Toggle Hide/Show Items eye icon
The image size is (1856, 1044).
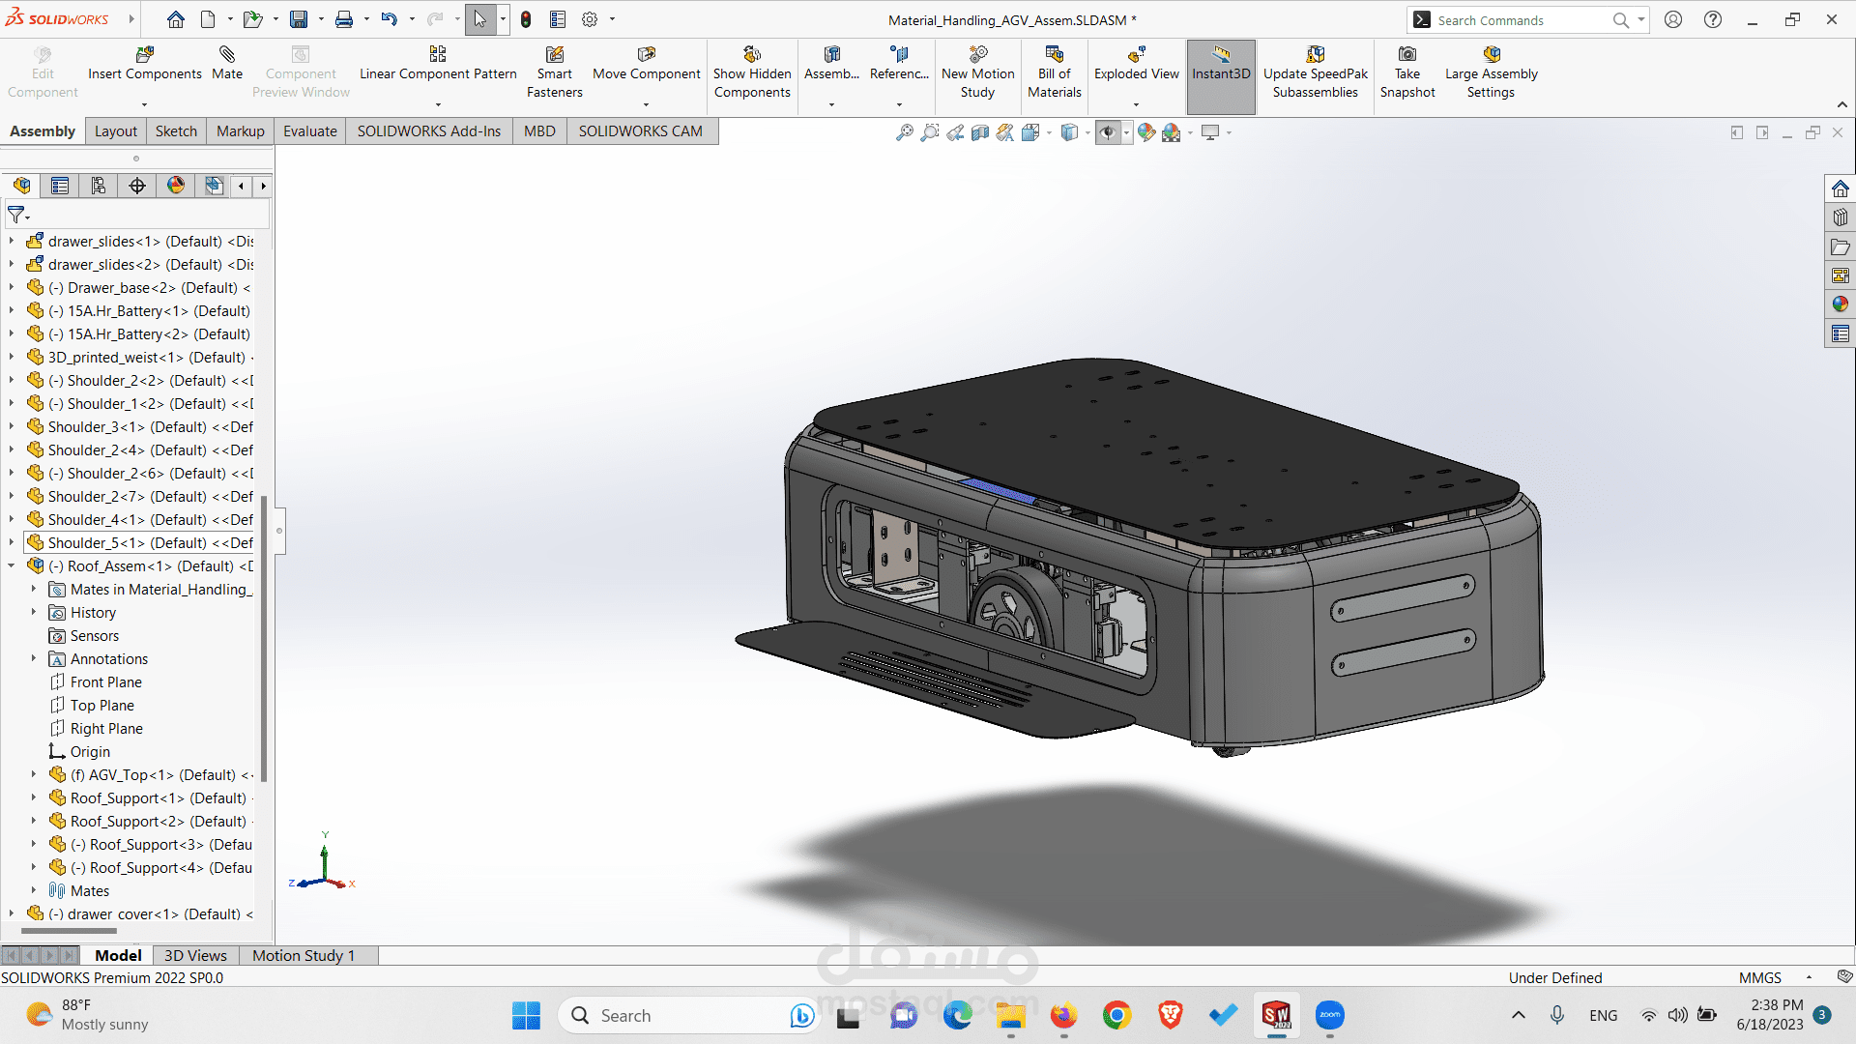tap(1108, 132)
